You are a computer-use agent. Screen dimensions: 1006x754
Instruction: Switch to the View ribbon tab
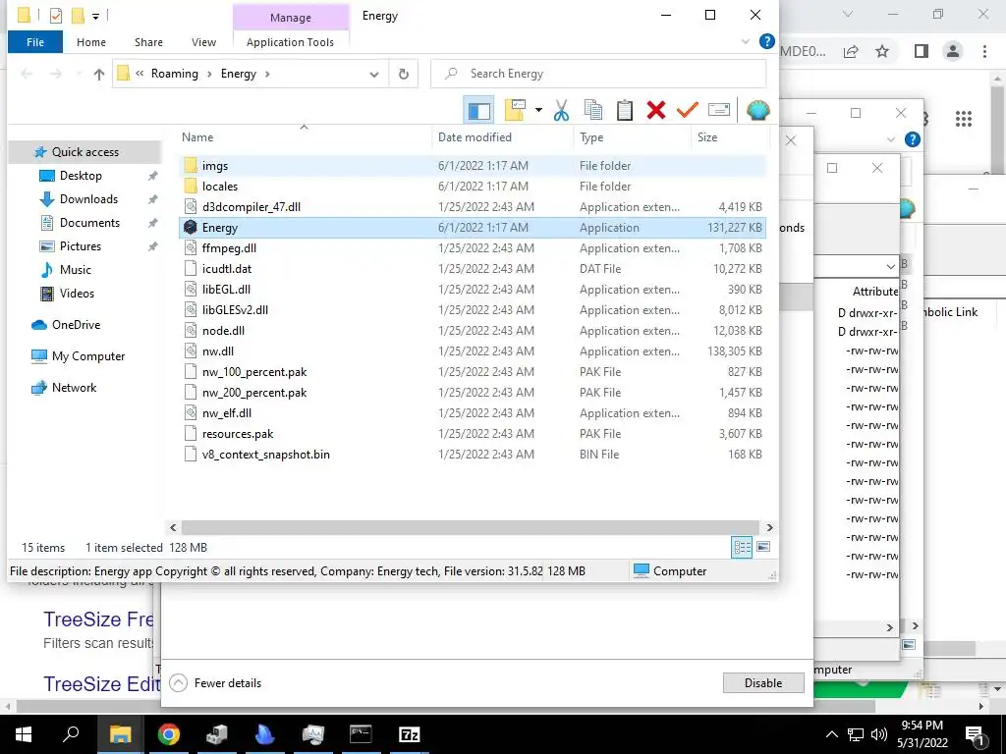(x=203, y=42)
